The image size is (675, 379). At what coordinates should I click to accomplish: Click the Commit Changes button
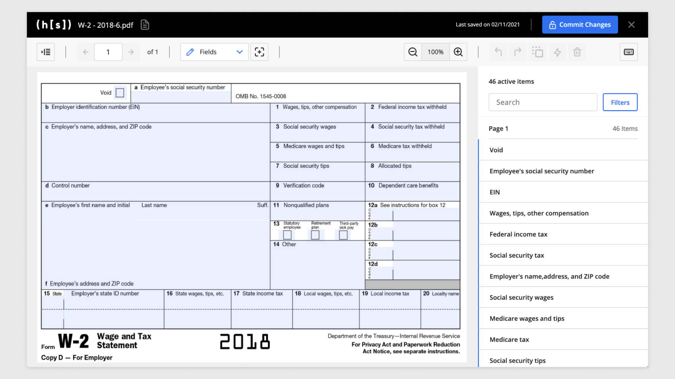click(x=580, y=25)
